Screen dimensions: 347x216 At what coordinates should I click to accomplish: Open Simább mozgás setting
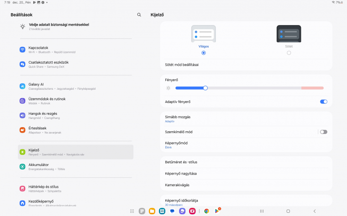click(246, 119)
